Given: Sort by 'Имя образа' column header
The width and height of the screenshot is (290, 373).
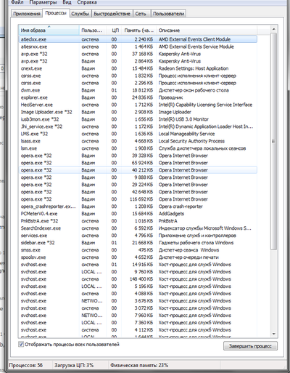Looking at the screenshot, I should 49,31.
